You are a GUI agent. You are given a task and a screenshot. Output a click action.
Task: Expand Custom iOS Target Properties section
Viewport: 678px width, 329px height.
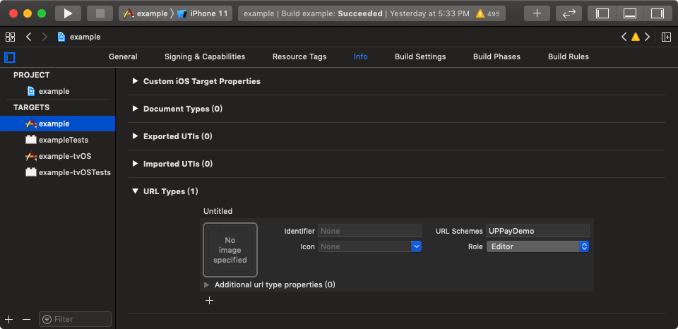click(135, 81)
